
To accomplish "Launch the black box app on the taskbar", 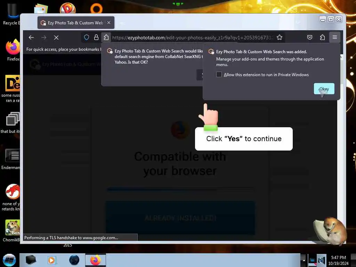I will [x=31, y=260].
